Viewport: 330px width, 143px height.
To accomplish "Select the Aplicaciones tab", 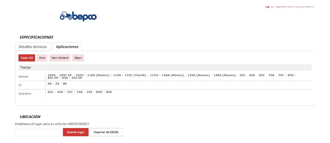I will pyautogui.click(x=67, y=47).
